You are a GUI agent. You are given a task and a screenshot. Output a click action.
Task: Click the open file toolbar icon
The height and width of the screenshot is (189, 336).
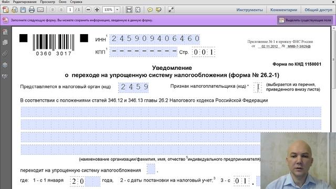pos(15,9)
